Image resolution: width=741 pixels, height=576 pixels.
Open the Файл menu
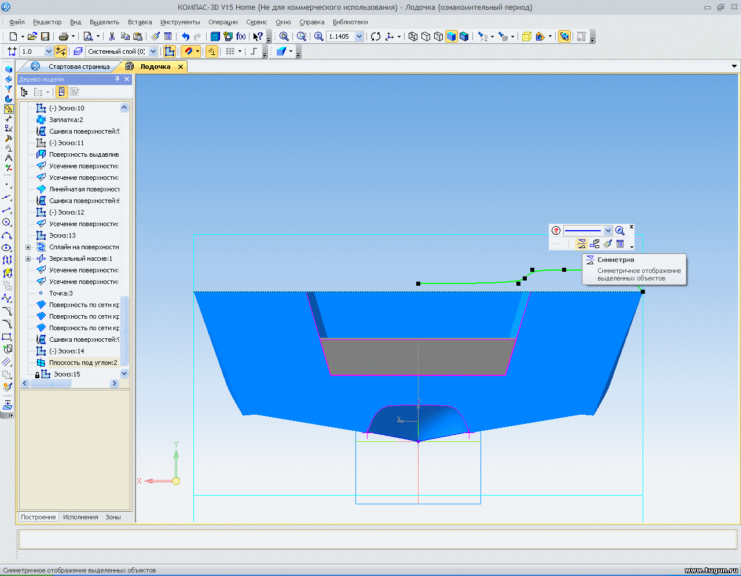pos(17,22)
